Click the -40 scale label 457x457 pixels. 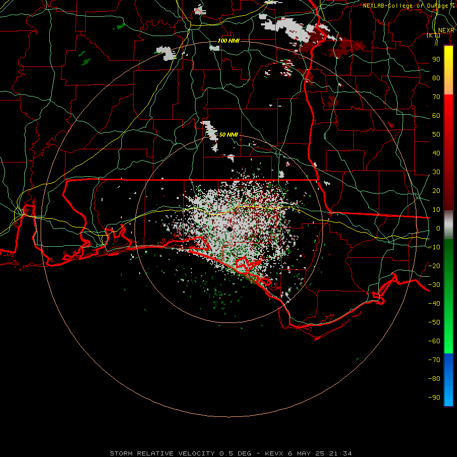[434, 304]
